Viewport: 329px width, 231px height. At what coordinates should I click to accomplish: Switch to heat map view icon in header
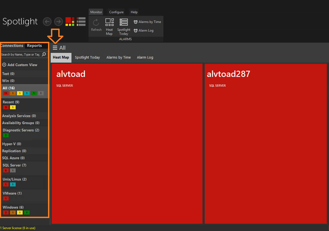[70, 22]
